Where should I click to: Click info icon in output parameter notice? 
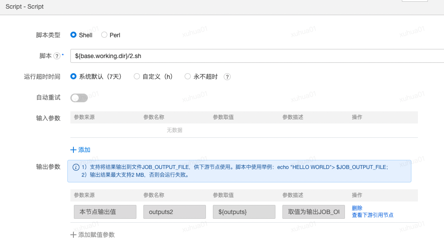click(x=76, y=167)
